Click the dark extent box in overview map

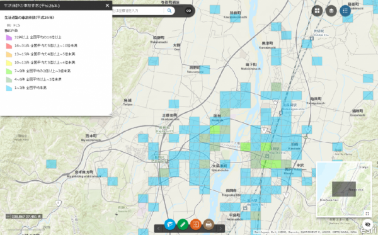pos(344,189)
